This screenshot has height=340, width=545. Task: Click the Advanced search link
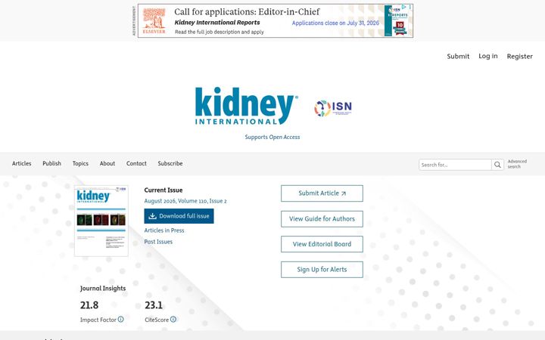coord(517,164)
